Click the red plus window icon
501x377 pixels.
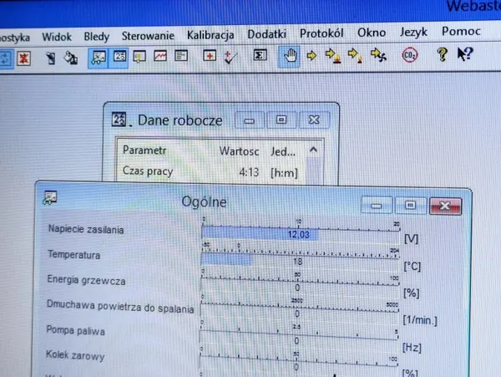[x=210, y=56]
